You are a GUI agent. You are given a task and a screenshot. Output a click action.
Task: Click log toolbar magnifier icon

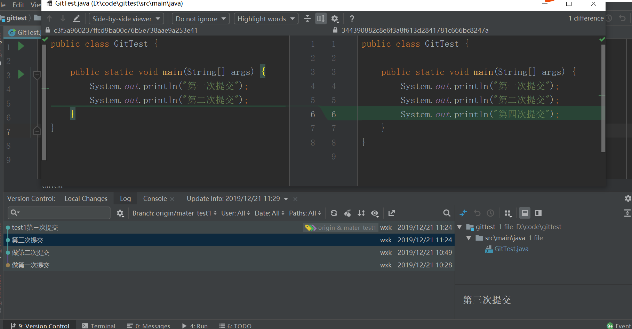(447, 213)
